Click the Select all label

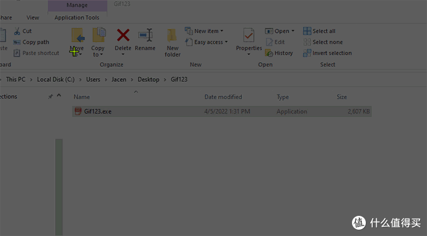click(324, 31)
